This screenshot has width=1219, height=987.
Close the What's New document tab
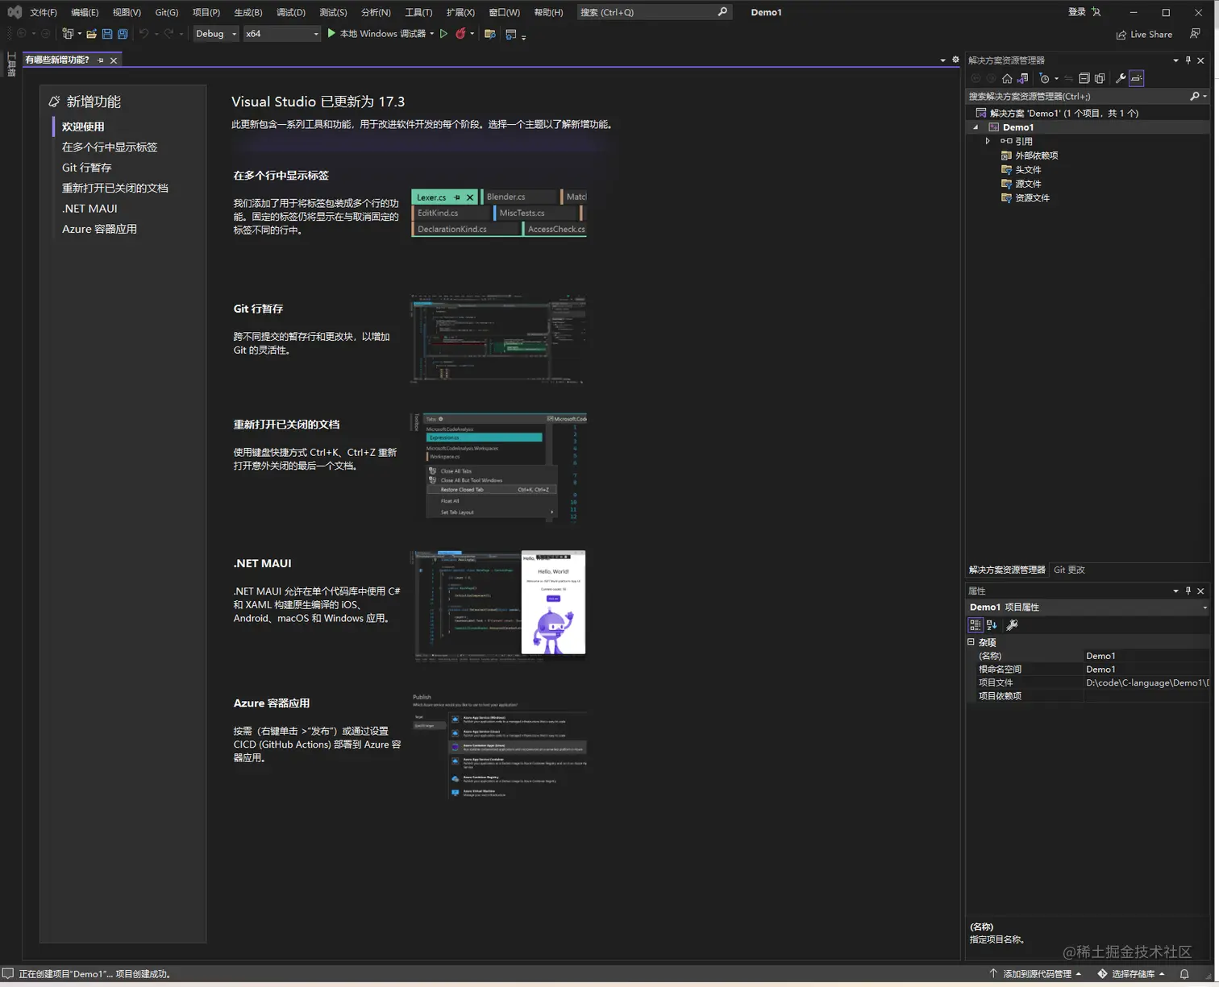(114, 60)
